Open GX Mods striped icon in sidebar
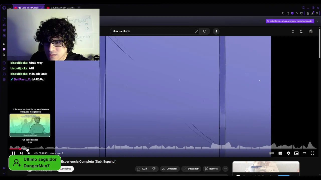Viewport: 321px width, 180px height. pos(4,30)
